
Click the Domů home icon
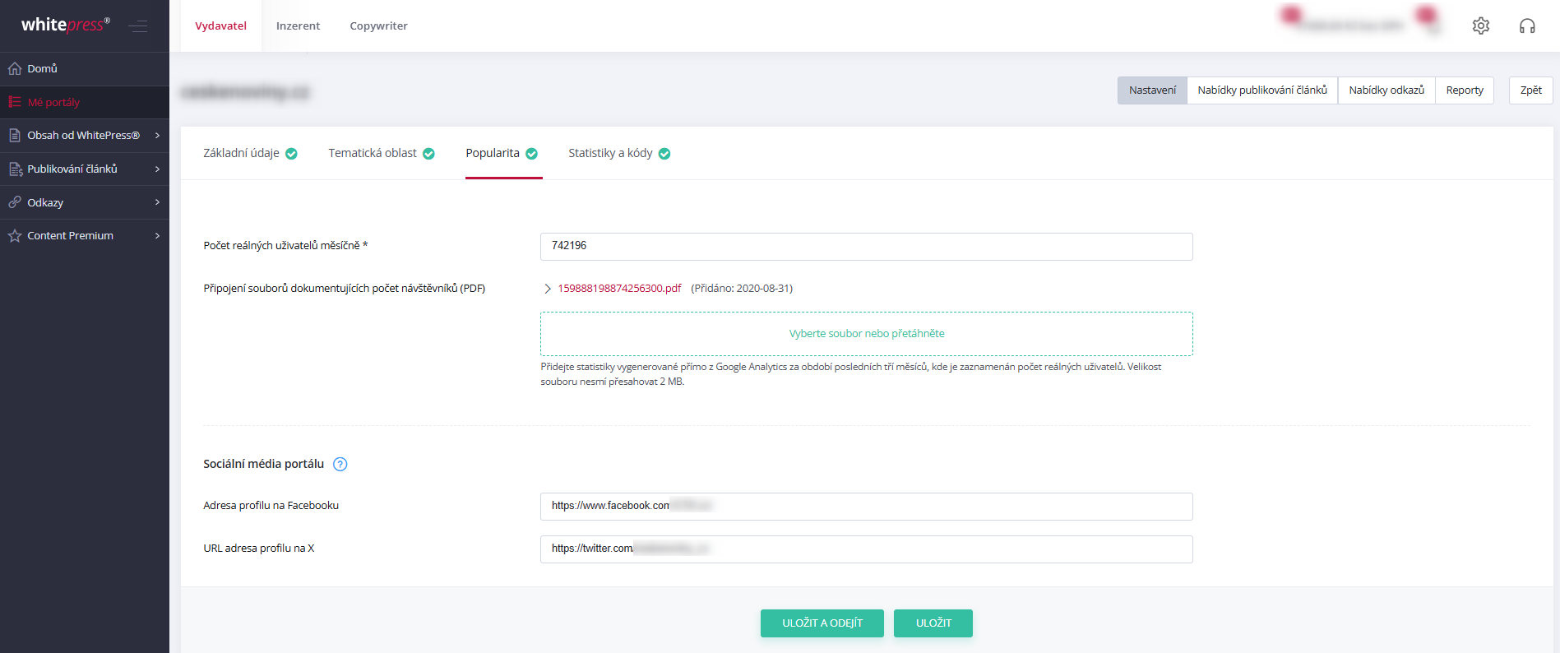tap(15, 68)
